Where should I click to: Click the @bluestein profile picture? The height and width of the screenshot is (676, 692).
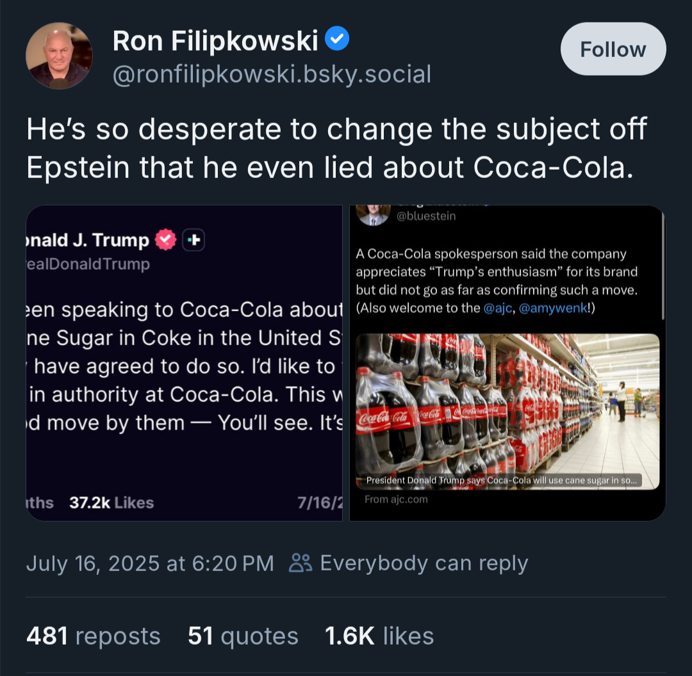[x=374, y=214]
